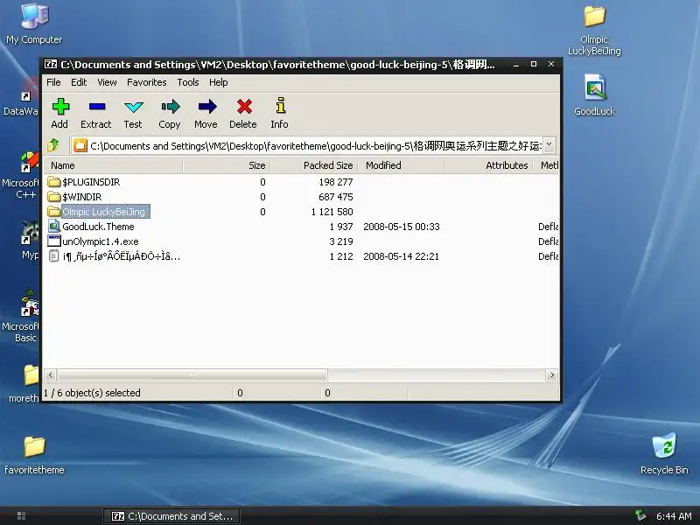The image size is (700, 525).
Task: Open the address path dropdown arrow
Action: pyautogui.click(x=549, y=144)
